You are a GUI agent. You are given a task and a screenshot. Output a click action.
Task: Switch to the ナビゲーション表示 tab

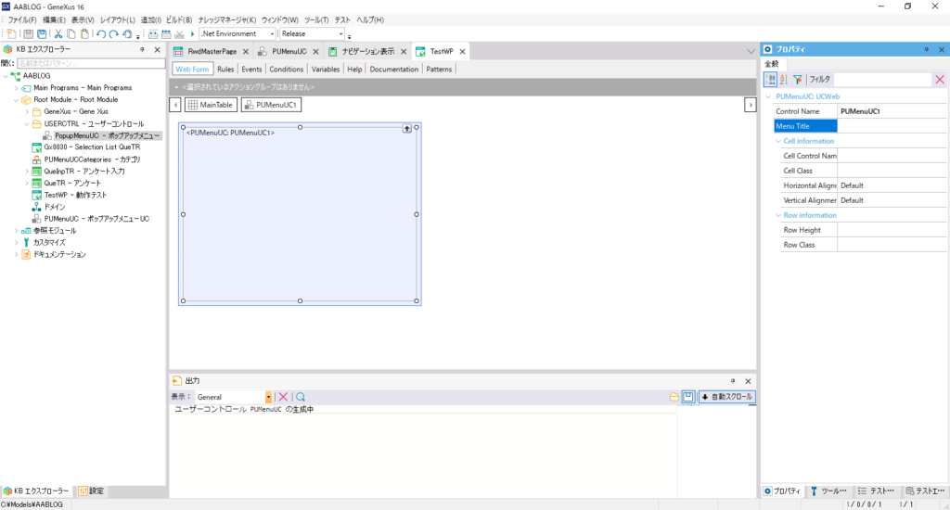tap(367, 52)
